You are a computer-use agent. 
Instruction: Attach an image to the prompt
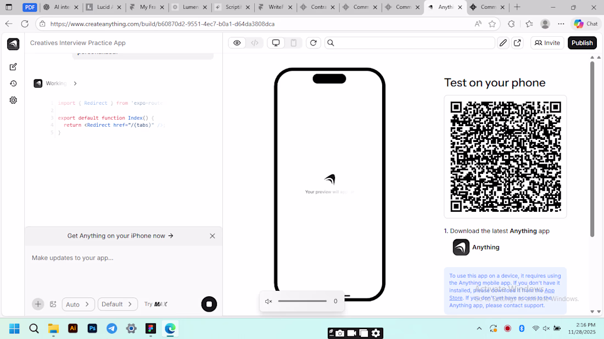click(x=53, y=304)
